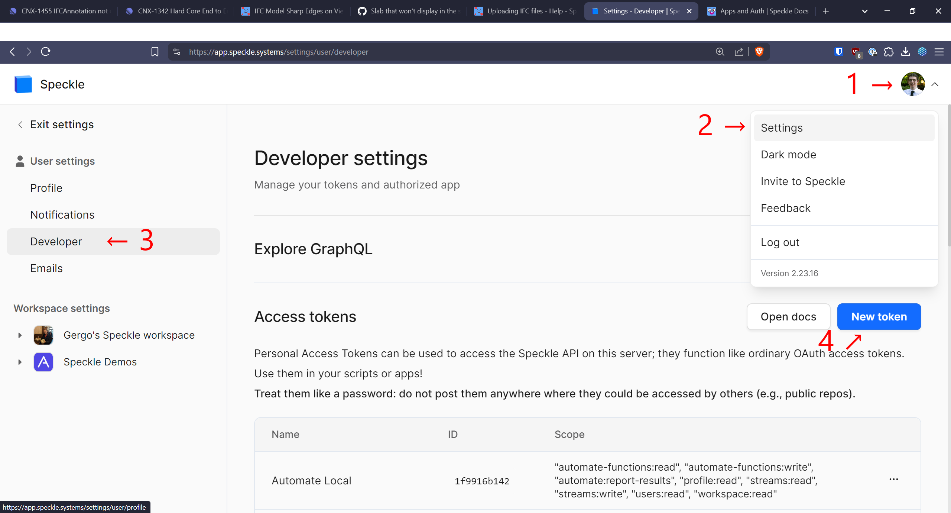Click Speckle Demos workspace label

(100, 362)
